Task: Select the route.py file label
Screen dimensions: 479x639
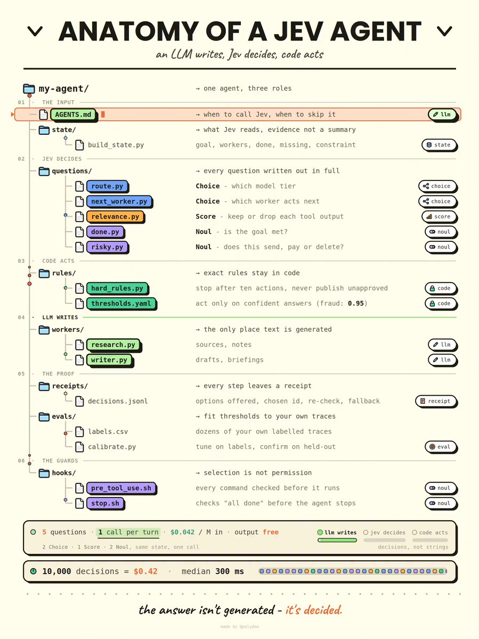Action: point(107,186)
